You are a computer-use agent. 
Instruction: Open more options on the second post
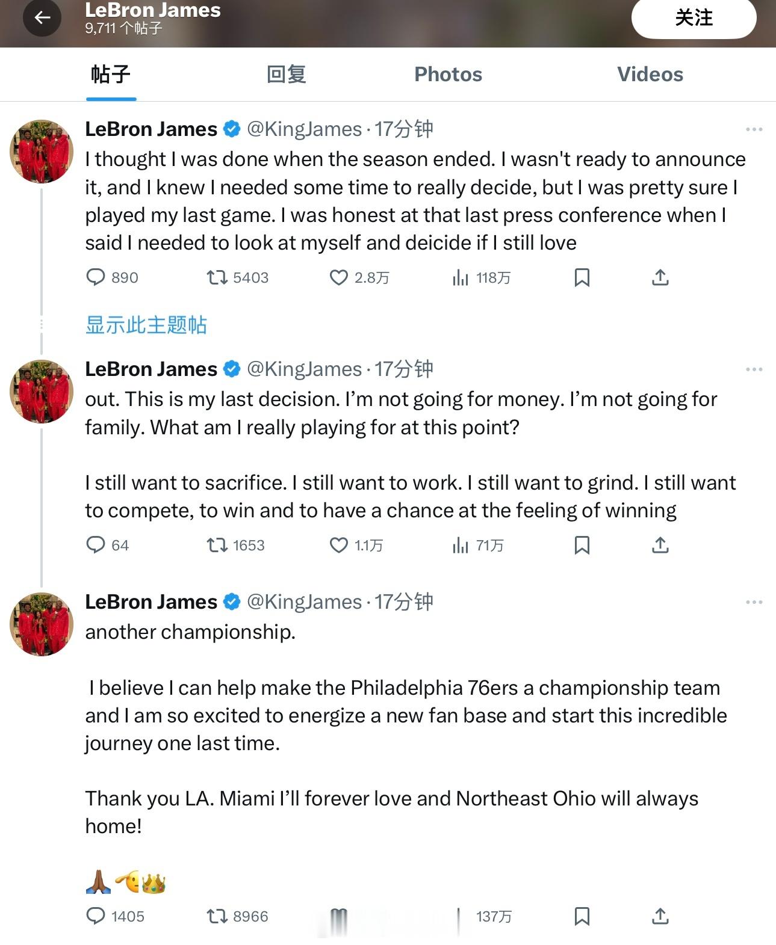754,369
